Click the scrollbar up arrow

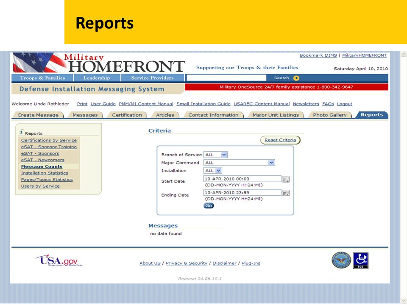[x=404, y=54]
